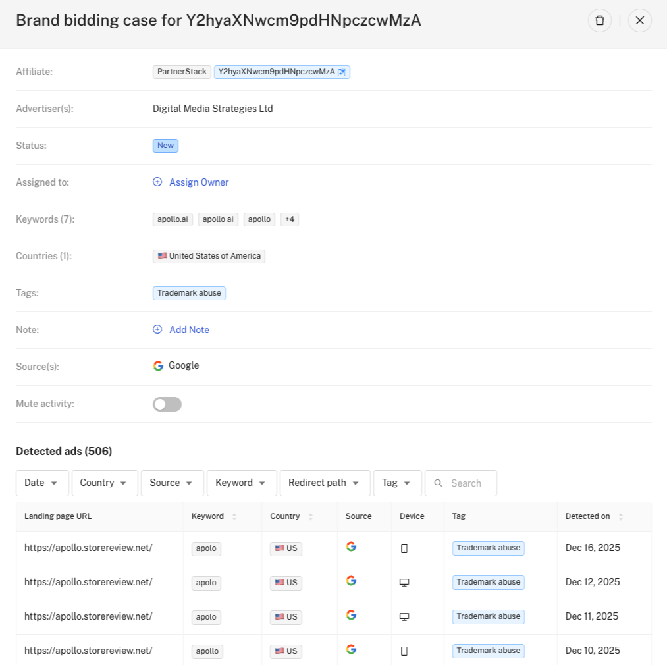
Task: Click 'apolo' keyword chip in Dec 16 row
Action: coord(206,549)
